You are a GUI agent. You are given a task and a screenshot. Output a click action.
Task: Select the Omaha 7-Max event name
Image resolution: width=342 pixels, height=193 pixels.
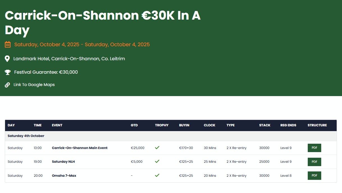coord(64,176)
